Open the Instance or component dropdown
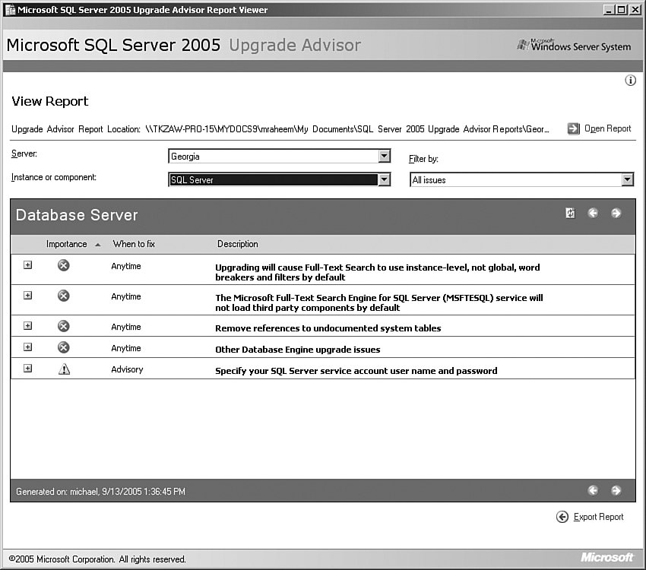 (384, 180)
